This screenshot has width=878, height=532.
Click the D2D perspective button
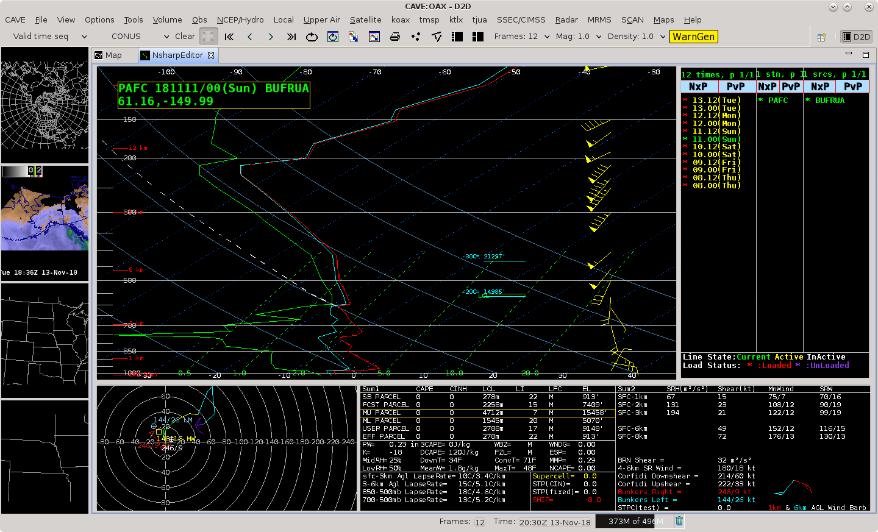click(856, 37)
